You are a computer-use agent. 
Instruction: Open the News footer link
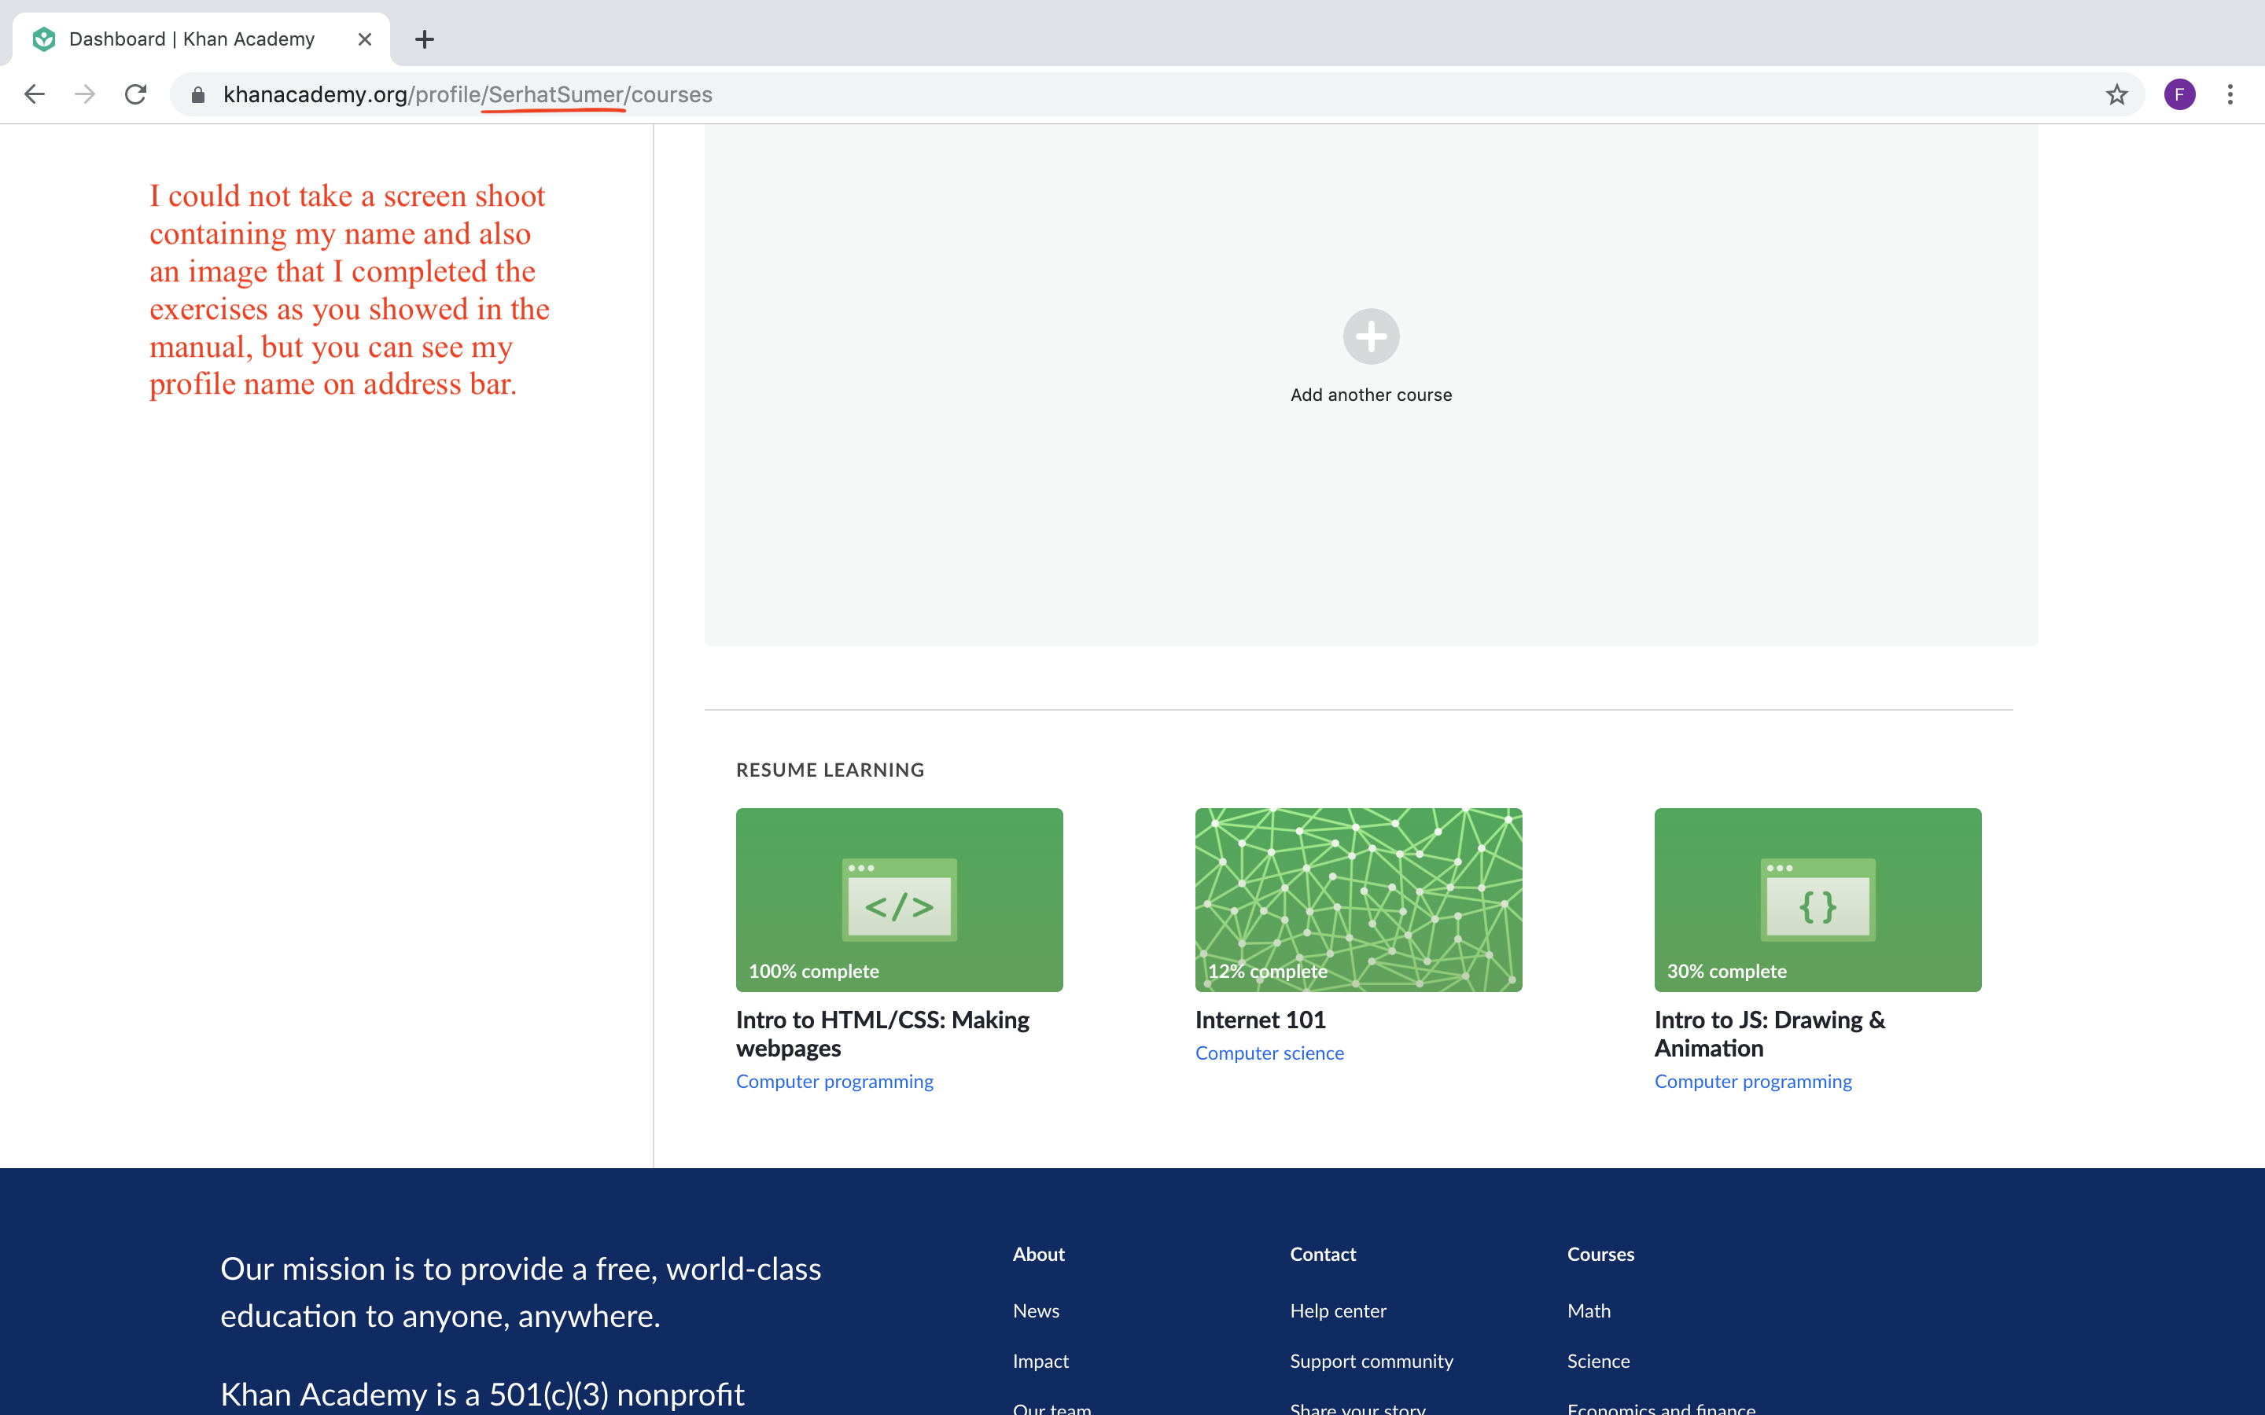[1036, 1310]
